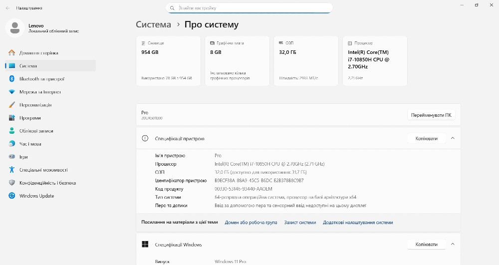499x265 pixels.
Task: Open Домен або робоча група link
Action: 251,223
